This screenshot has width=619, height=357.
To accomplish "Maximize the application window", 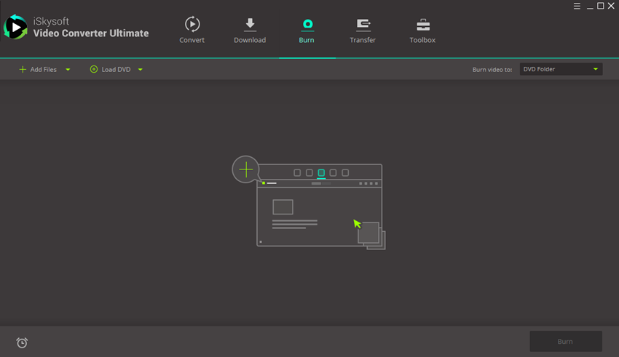I will [600, 6].
